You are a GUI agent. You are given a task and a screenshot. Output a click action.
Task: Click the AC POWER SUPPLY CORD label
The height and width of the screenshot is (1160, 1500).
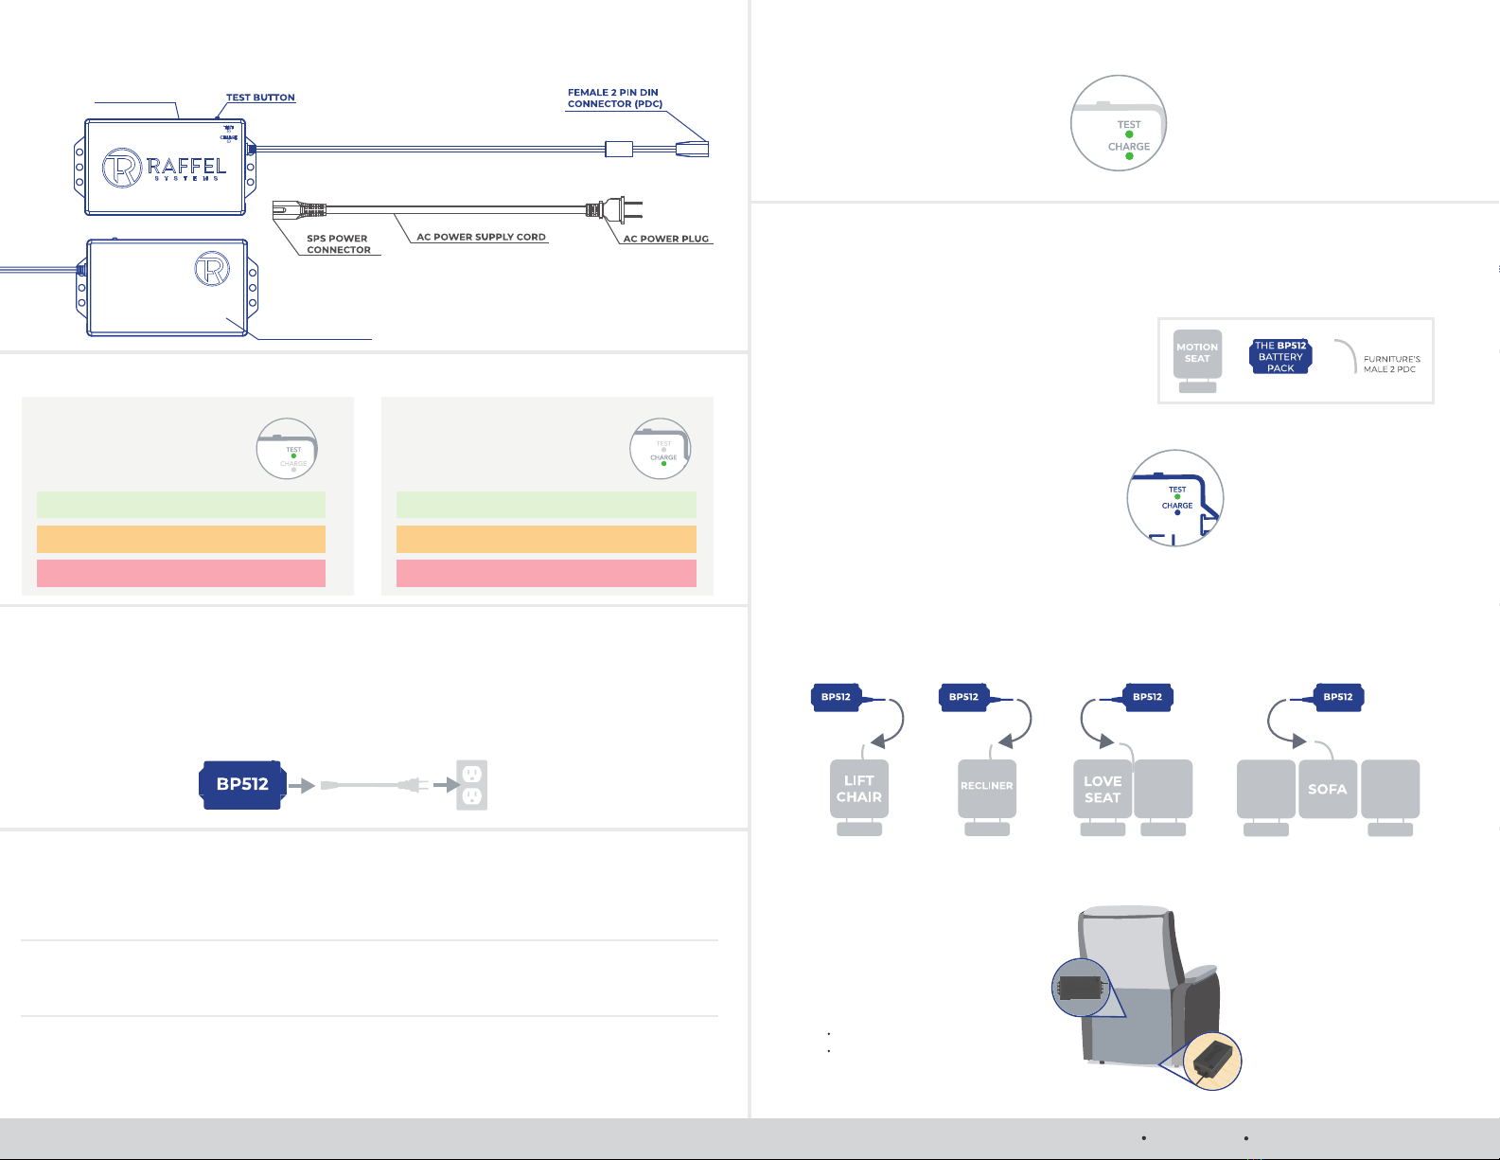tap(481, 237)
